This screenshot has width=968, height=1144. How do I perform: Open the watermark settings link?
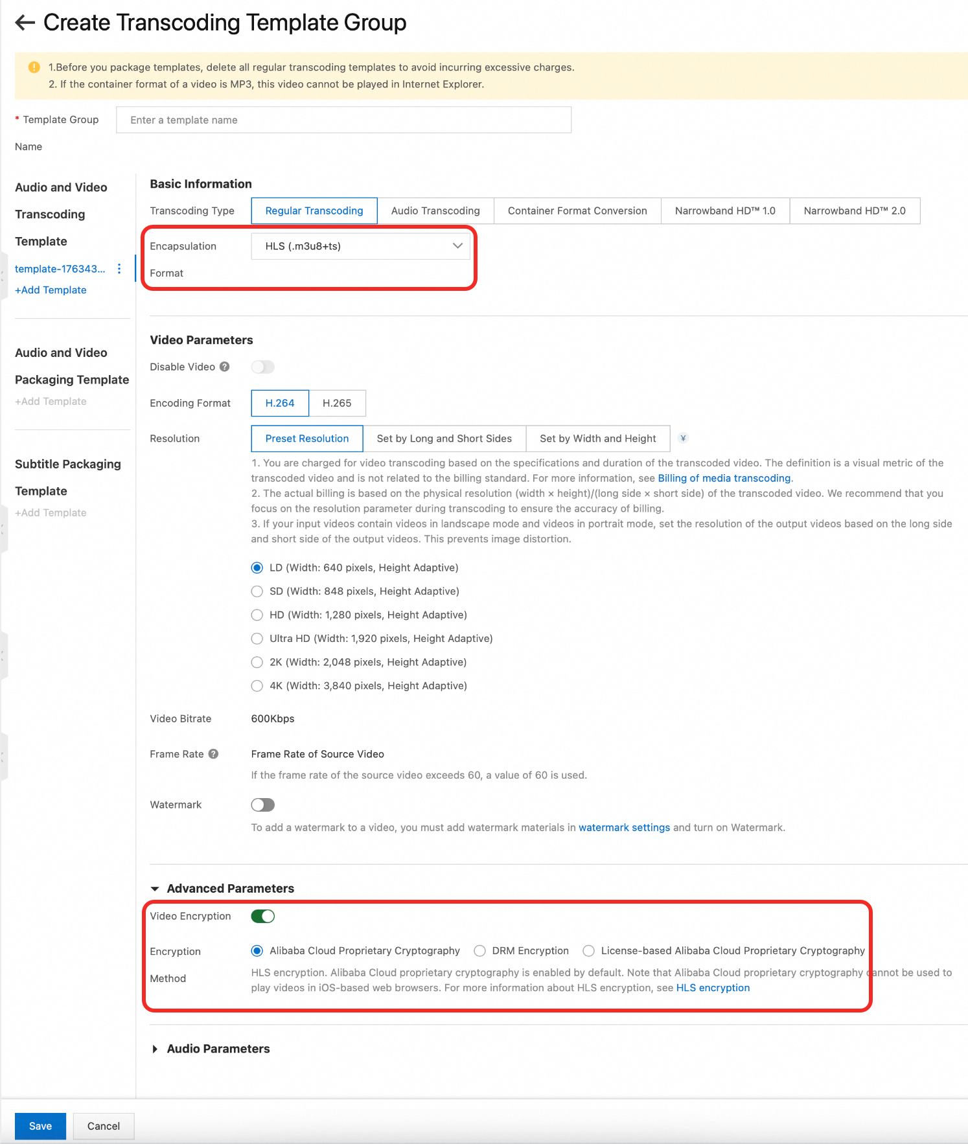pos(625,827)
